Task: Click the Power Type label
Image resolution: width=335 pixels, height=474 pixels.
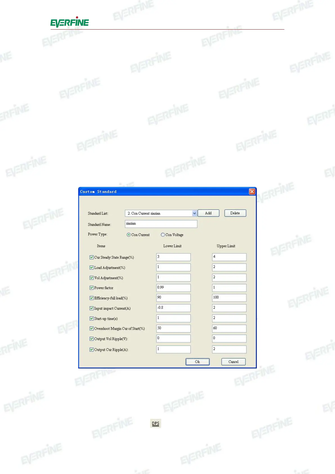Action: pos(98,234)
